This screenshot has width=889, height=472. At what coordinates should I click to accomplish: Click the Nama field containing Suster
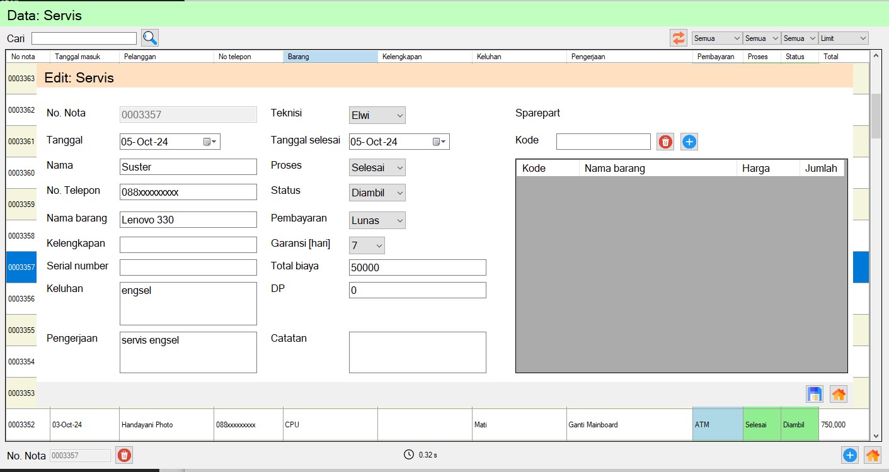188,167
